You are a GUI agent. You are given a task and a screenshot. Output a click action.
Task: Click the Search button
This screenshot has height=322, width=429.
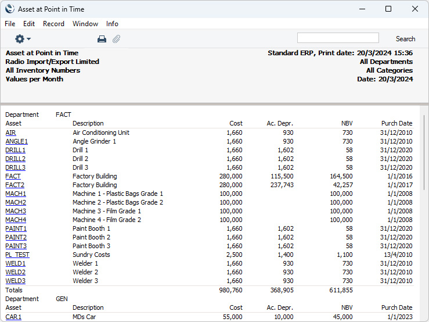click(x=405, y=39)
